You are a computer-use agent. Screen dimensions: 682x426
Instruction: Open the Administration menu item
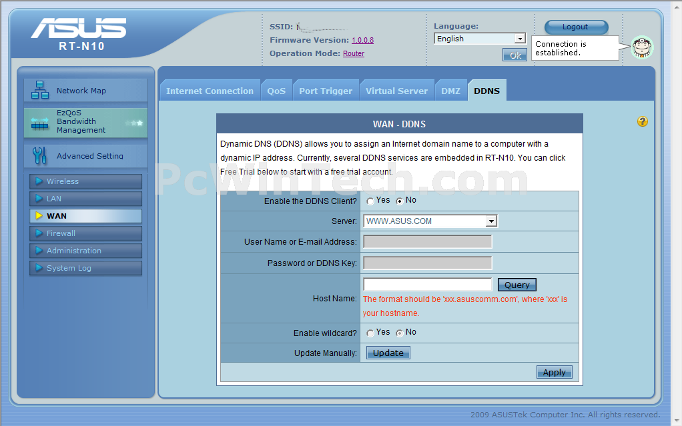click(85, 251)
